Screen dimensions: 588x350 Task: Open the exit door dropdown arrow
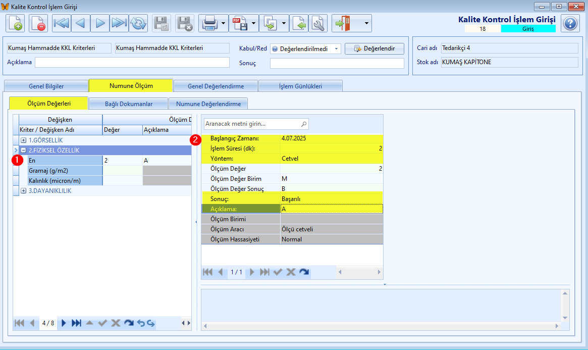(366, 23)
